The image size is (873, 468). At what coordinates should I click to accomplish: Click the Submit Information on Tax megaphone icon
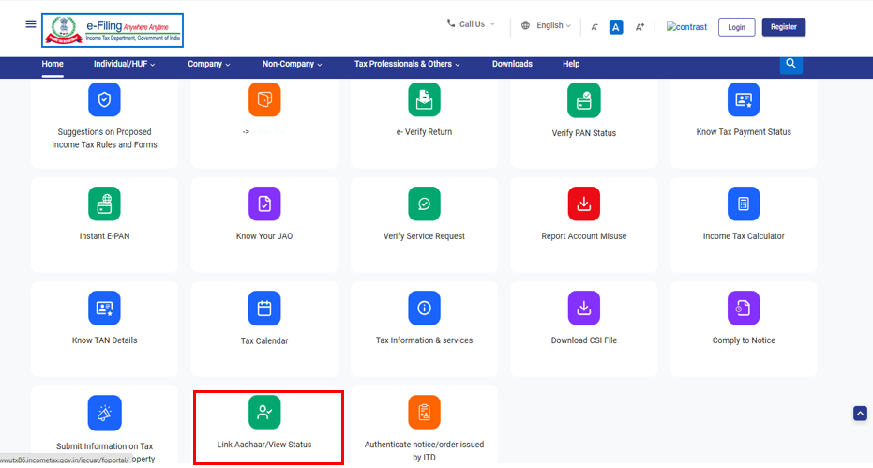(x=104, y=413)
